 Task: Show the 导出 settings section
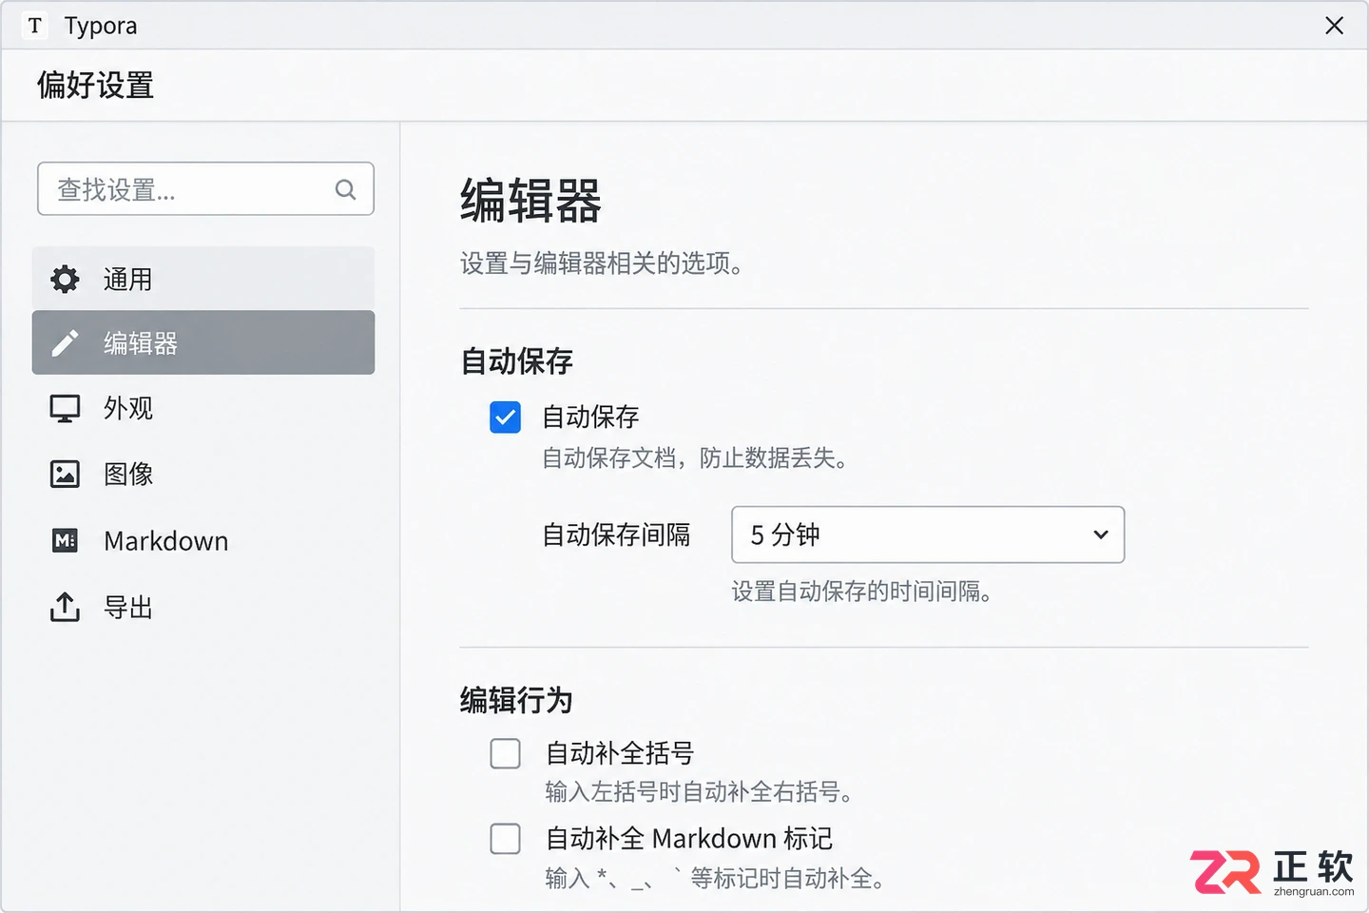click(x=203, y=607)
